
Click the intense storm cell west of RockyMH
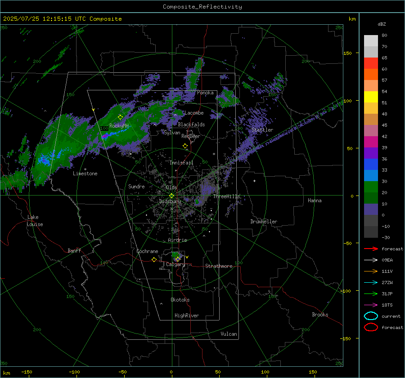point(104,135)
